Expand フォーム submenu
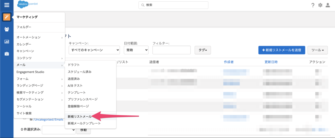Image resolution: width=335 pixels, height=138 pixels. (39, 79)
